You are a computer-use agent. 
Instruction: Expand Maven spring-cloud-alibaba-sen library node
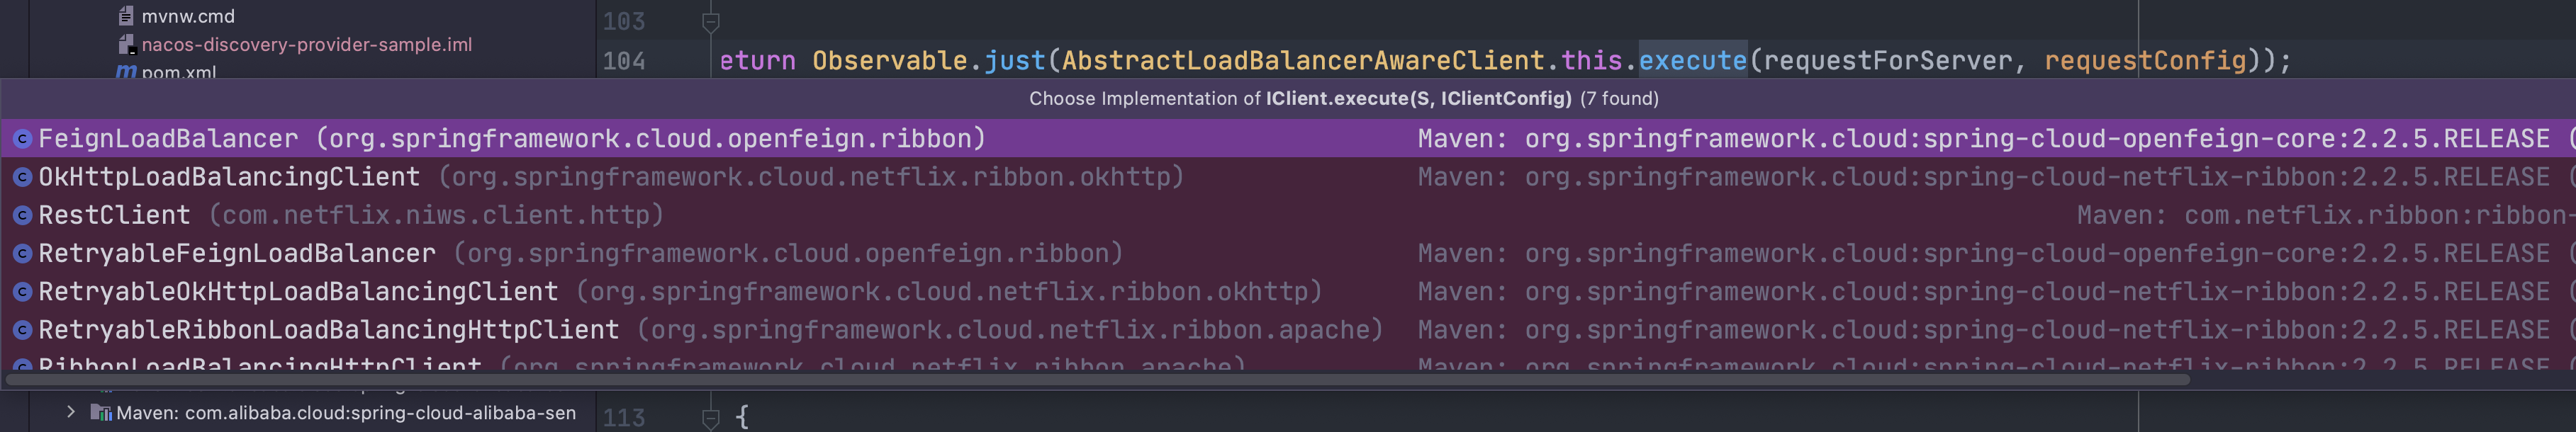pos(70,412)
